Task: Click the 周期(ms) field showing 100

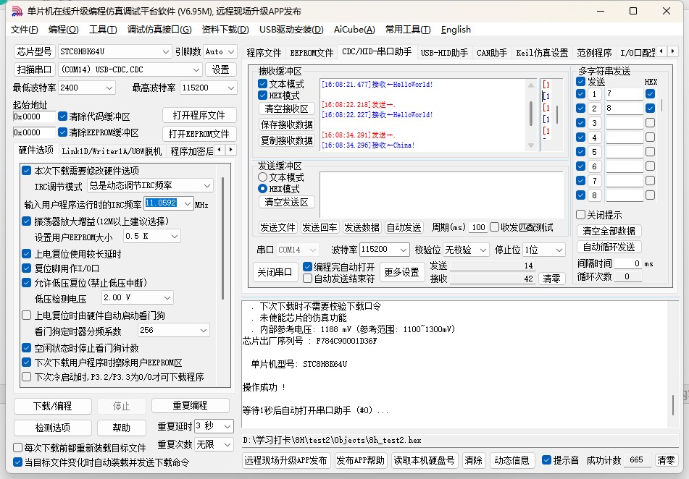Action: (x=477, y=227)
